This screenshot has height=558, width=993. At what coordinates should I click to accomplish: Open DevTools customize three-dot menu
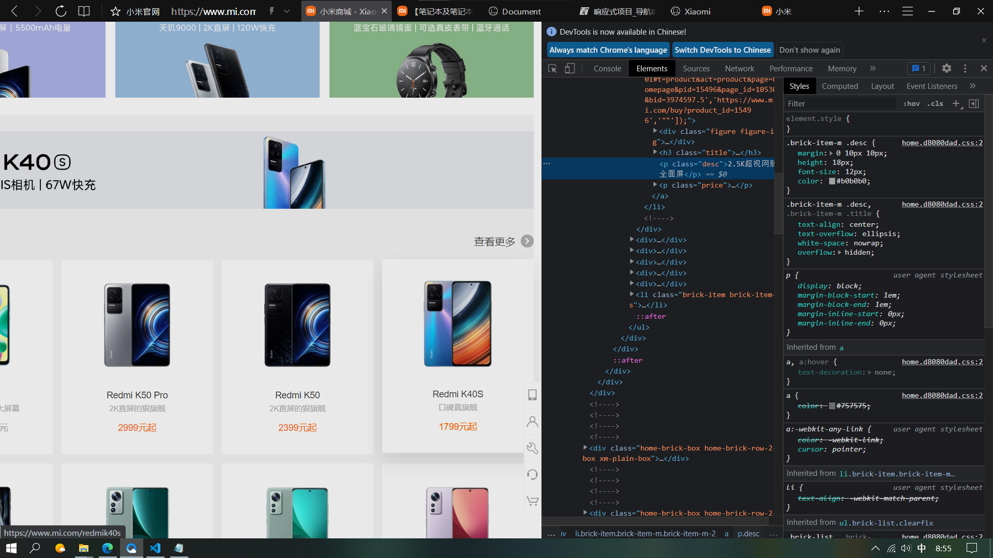click(x=965, y=68)
